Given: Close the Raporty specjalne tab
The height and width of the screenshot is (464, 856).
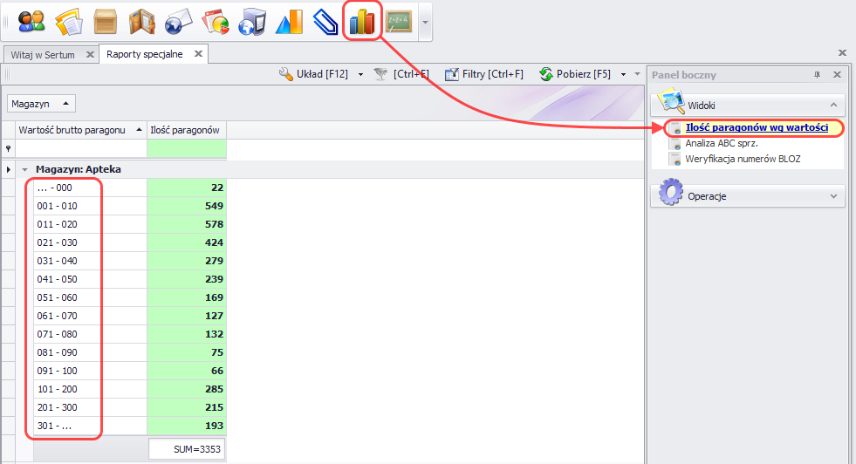Looking at the screenshot, I should pyautogui.click(x=198, y=54).
